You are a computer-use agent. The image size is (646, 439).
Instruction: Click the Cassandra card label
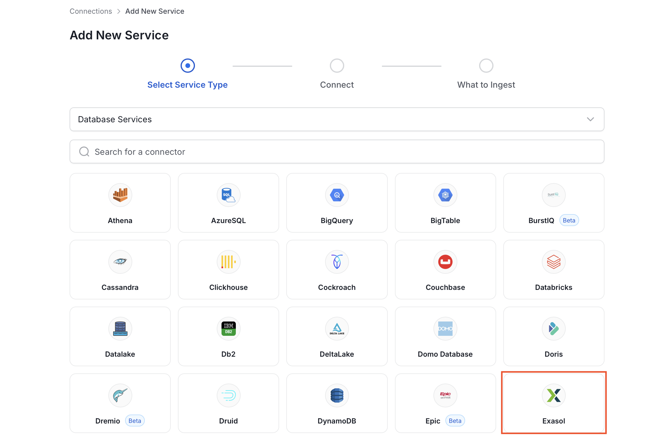[x=120, y=287]
